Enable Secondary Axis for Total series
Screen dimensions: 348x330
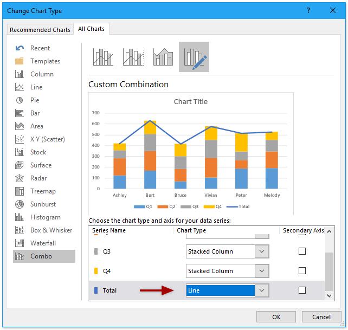(302, 290)
